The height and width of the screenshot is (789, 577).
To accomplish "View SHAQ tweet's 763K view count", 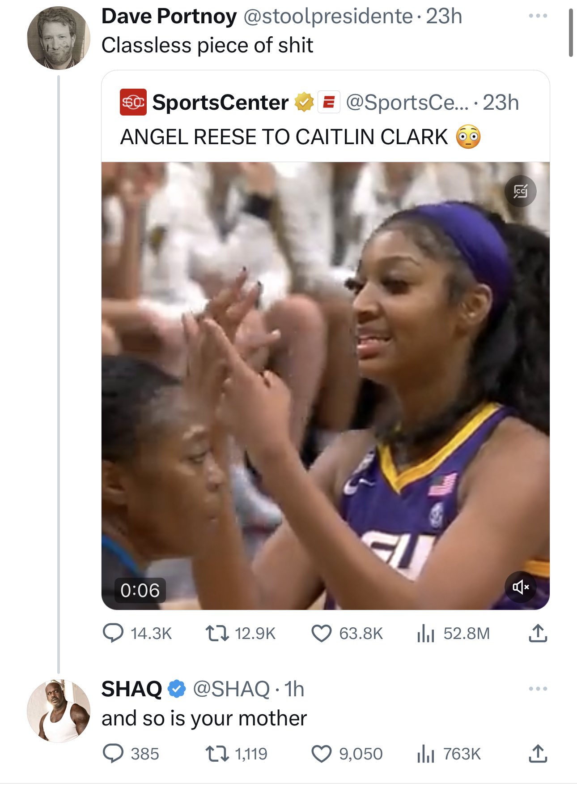I will pos(425,754).
